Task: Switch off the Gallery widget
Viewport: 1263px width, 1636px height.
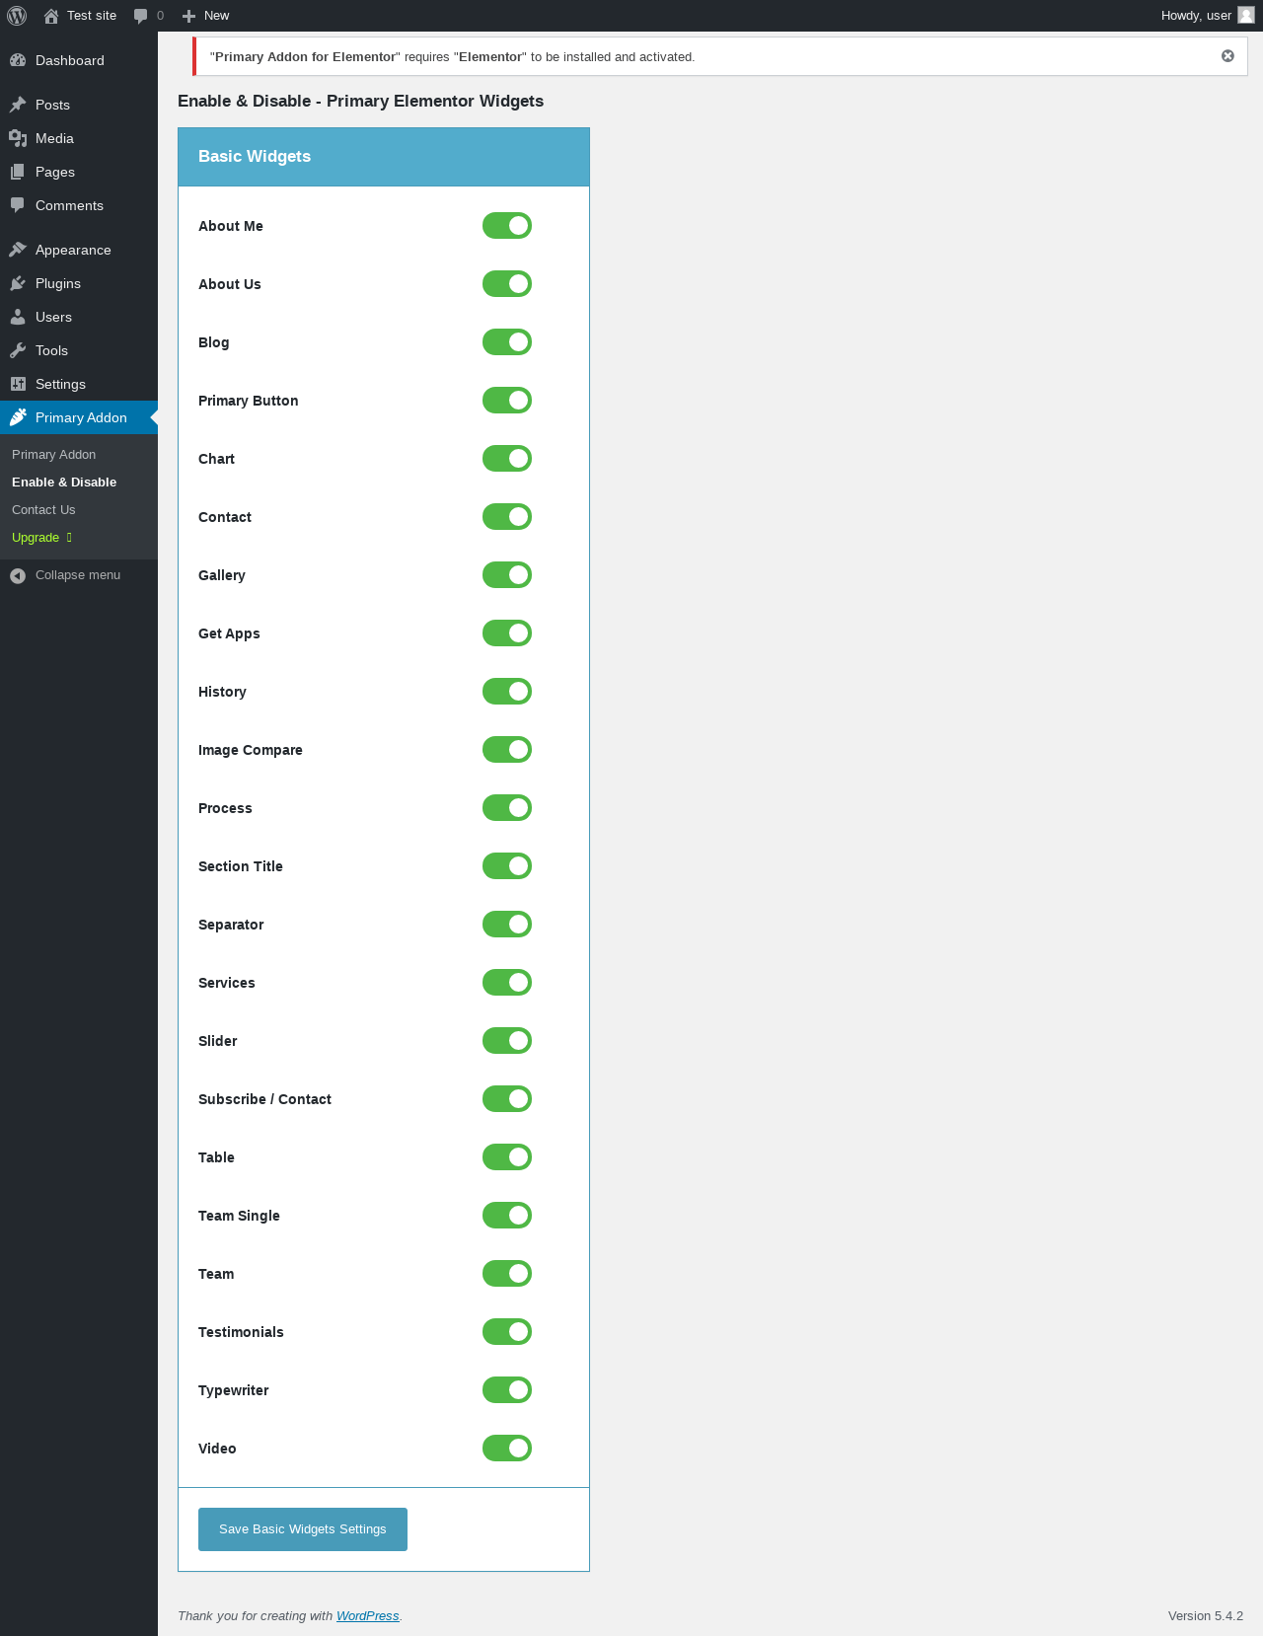Action: click(507, 575)
